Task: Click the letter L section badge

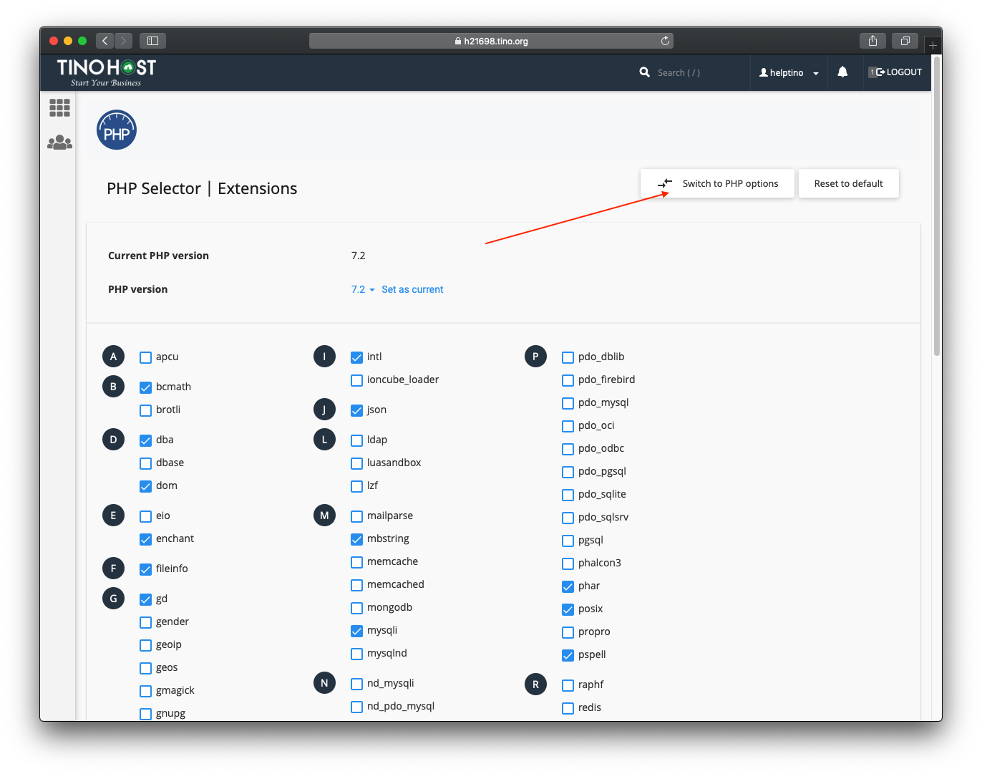Action: tap(324, 440)
